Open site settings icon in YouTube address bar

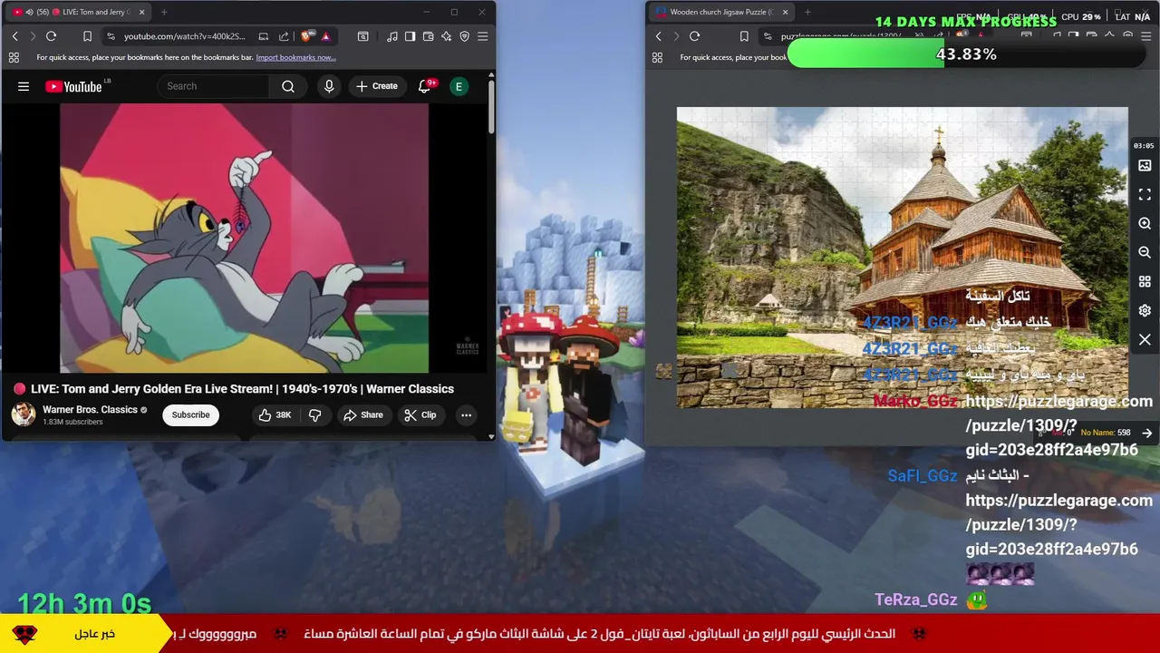coord(111,36)
